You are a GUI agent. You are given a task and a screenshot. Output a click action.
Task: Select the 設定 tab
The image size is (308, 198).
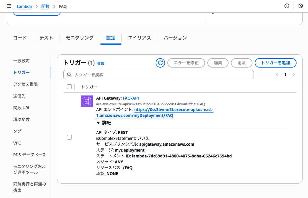point(111,38)
